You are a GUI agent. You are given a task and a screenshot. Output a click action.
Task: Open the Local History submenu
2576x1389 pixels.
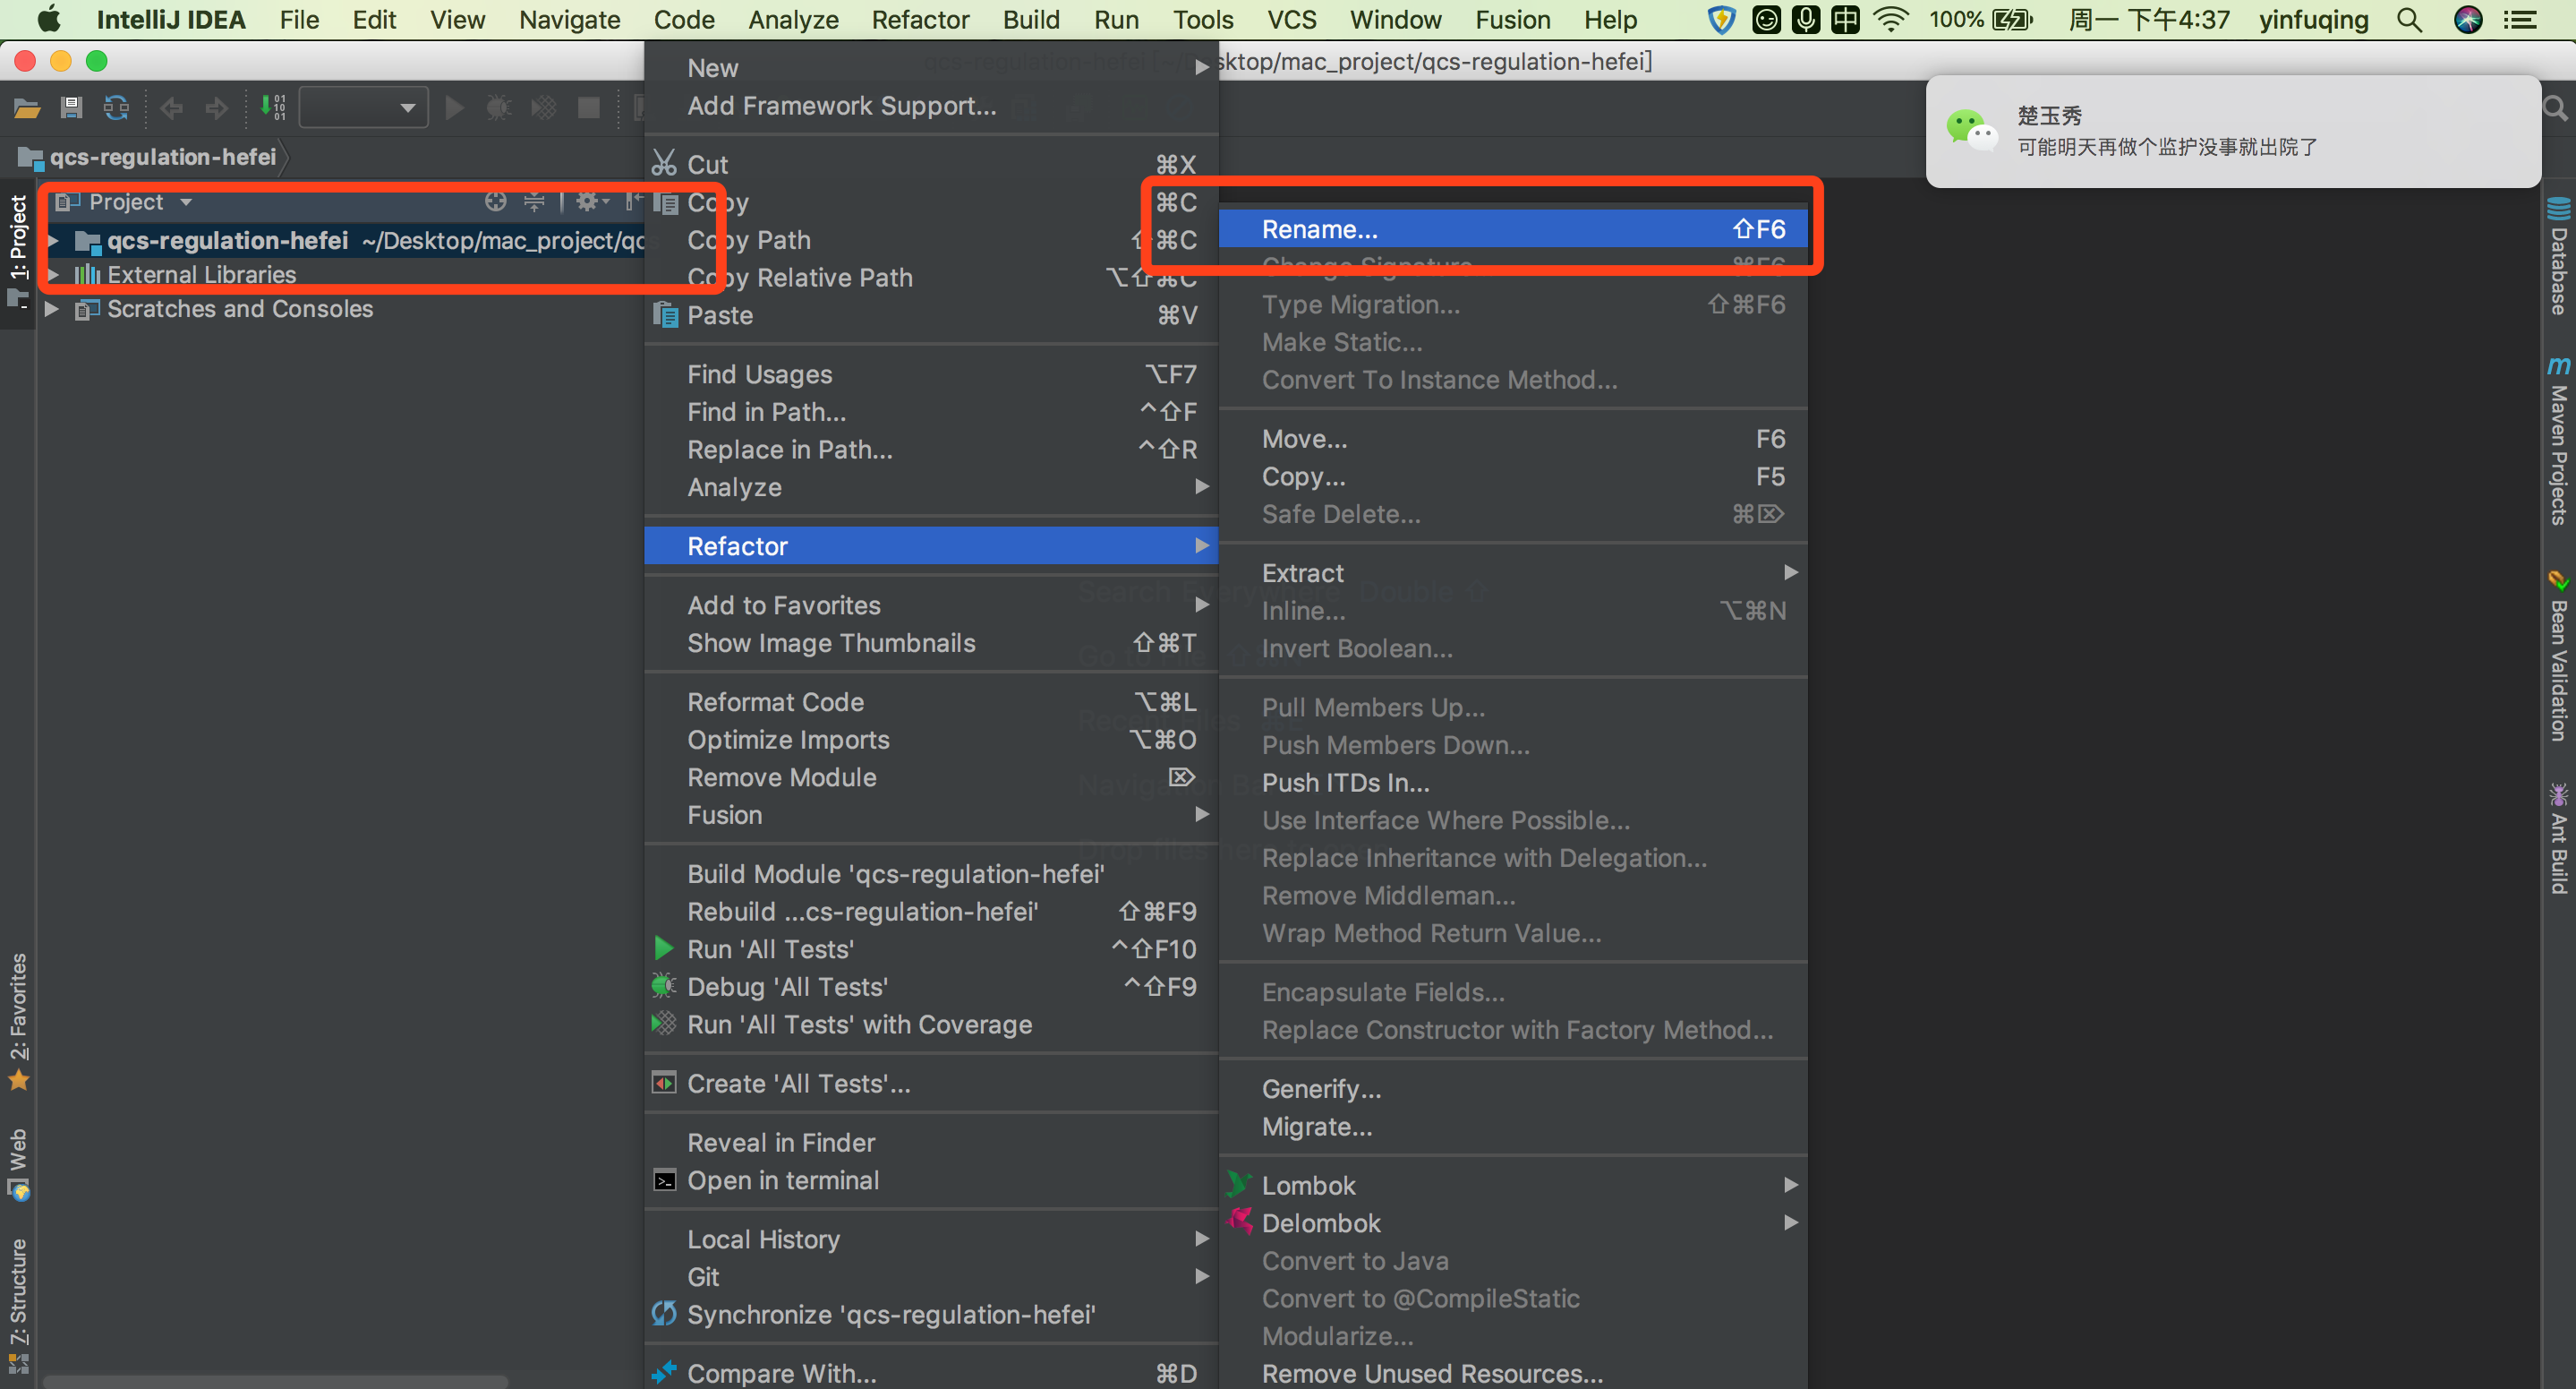tap(931, 1240)
